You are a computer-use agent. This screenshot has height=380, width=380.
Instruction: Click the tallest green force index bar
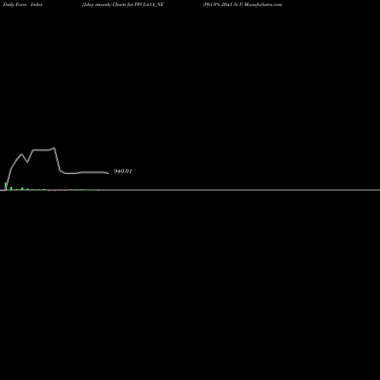click(5, 186)
